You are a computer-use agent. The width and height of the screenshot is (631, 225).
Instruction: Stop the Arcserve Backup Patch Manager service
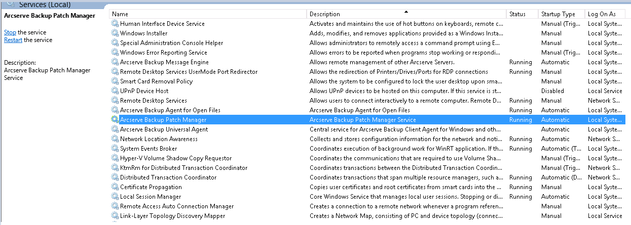tap(10, 32)
